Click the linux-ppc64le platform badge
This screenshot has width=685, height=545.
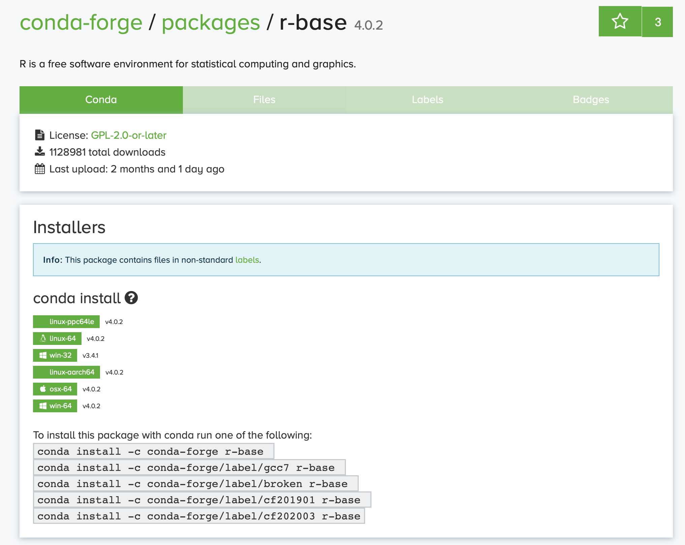click(x=66, y=322)
